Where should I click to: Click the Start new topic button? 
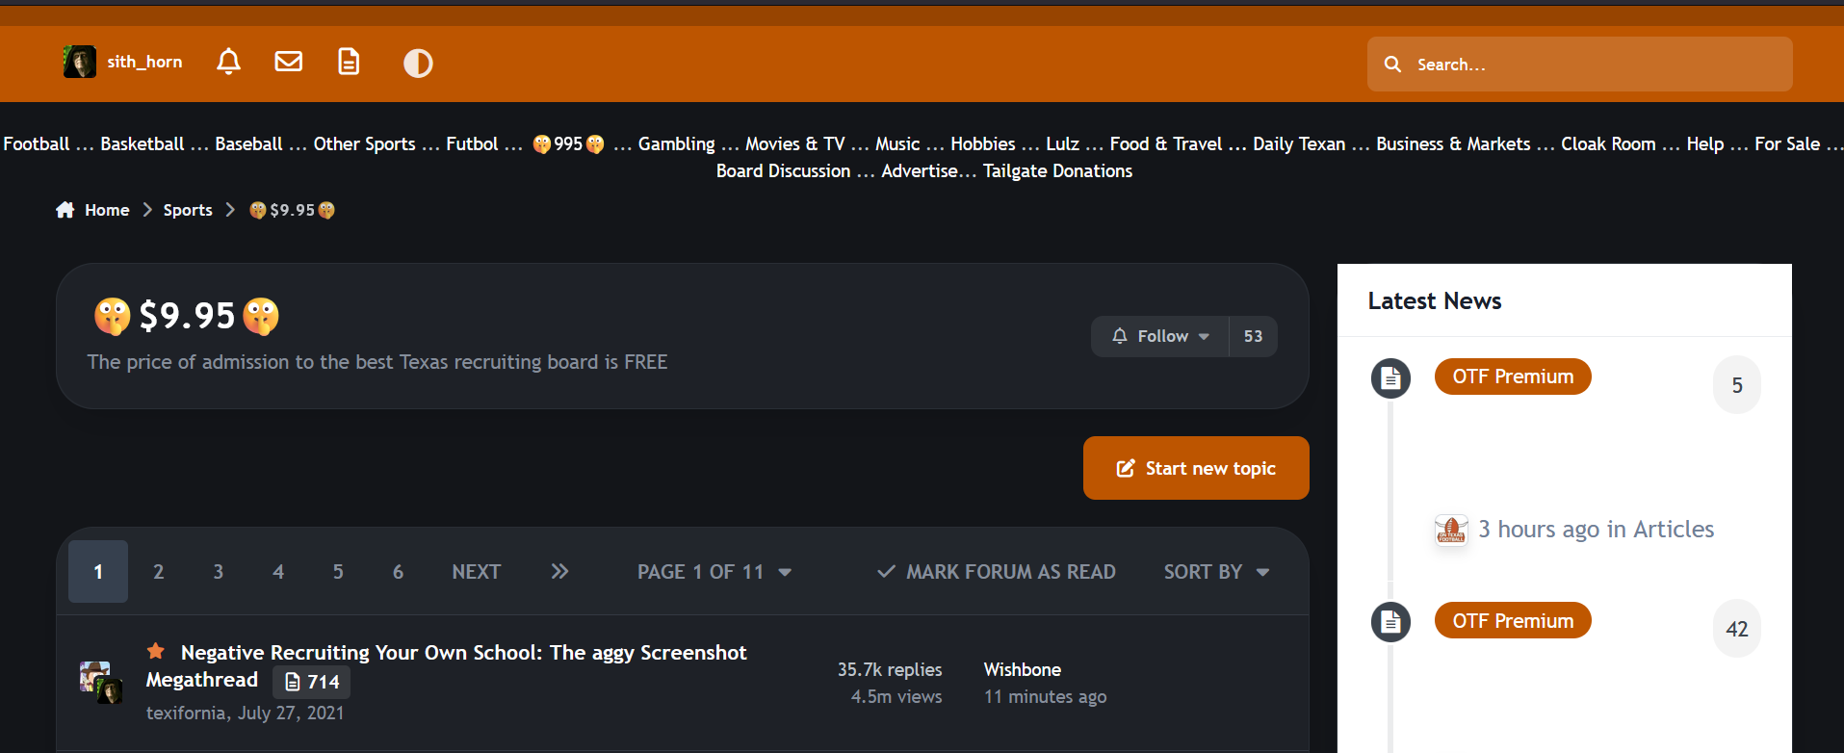1196,468
